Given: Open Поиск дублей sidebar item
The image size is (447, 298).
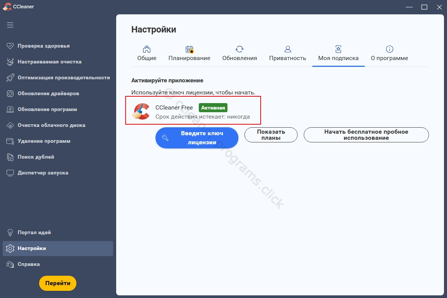Looking at the screenshot, I should pyautogui.click(x=35, y=157).
